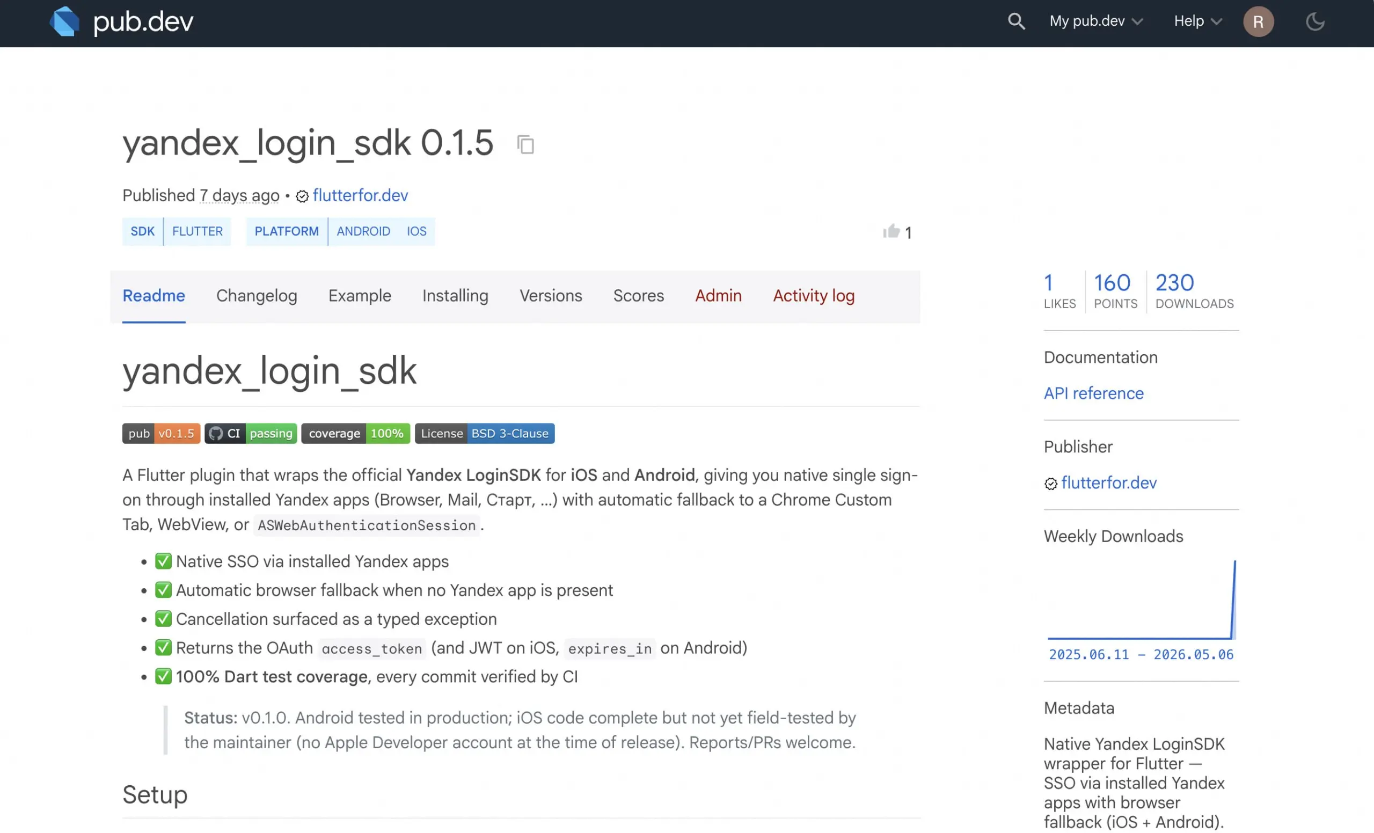Click the IOS platform tag
1374x833 pixels.
pos(416,231)
